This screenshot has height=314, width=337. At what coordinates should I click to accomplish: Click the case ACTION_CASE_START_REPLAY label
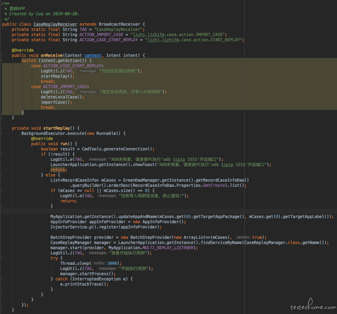point(67,66)
